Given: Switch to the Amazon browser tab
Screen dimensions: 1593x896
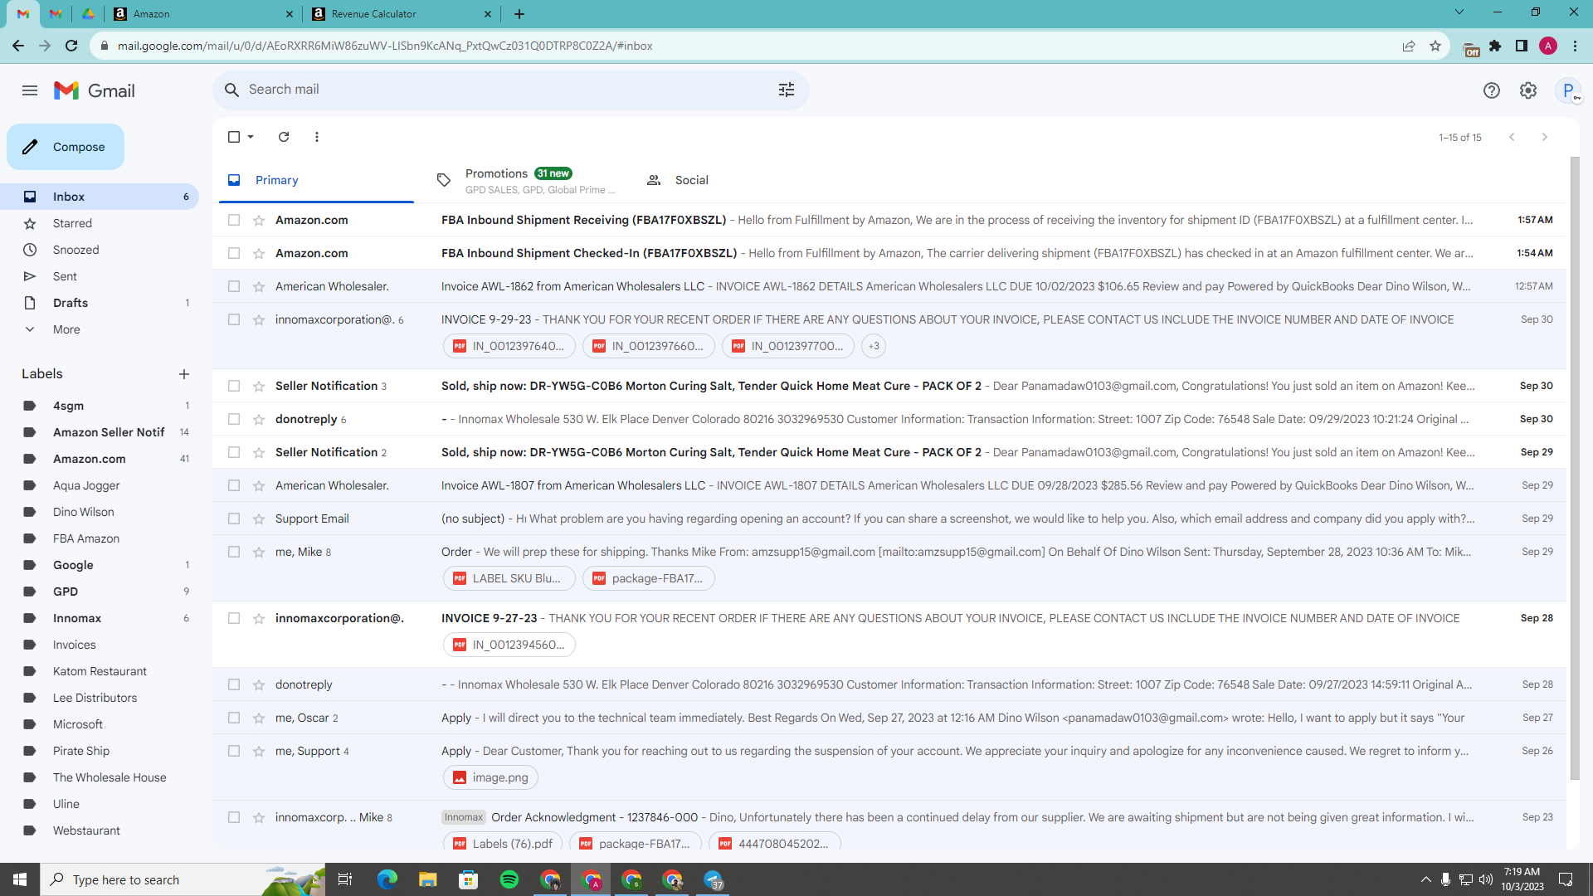Looking at the screenshot, I should coord(203,14).
